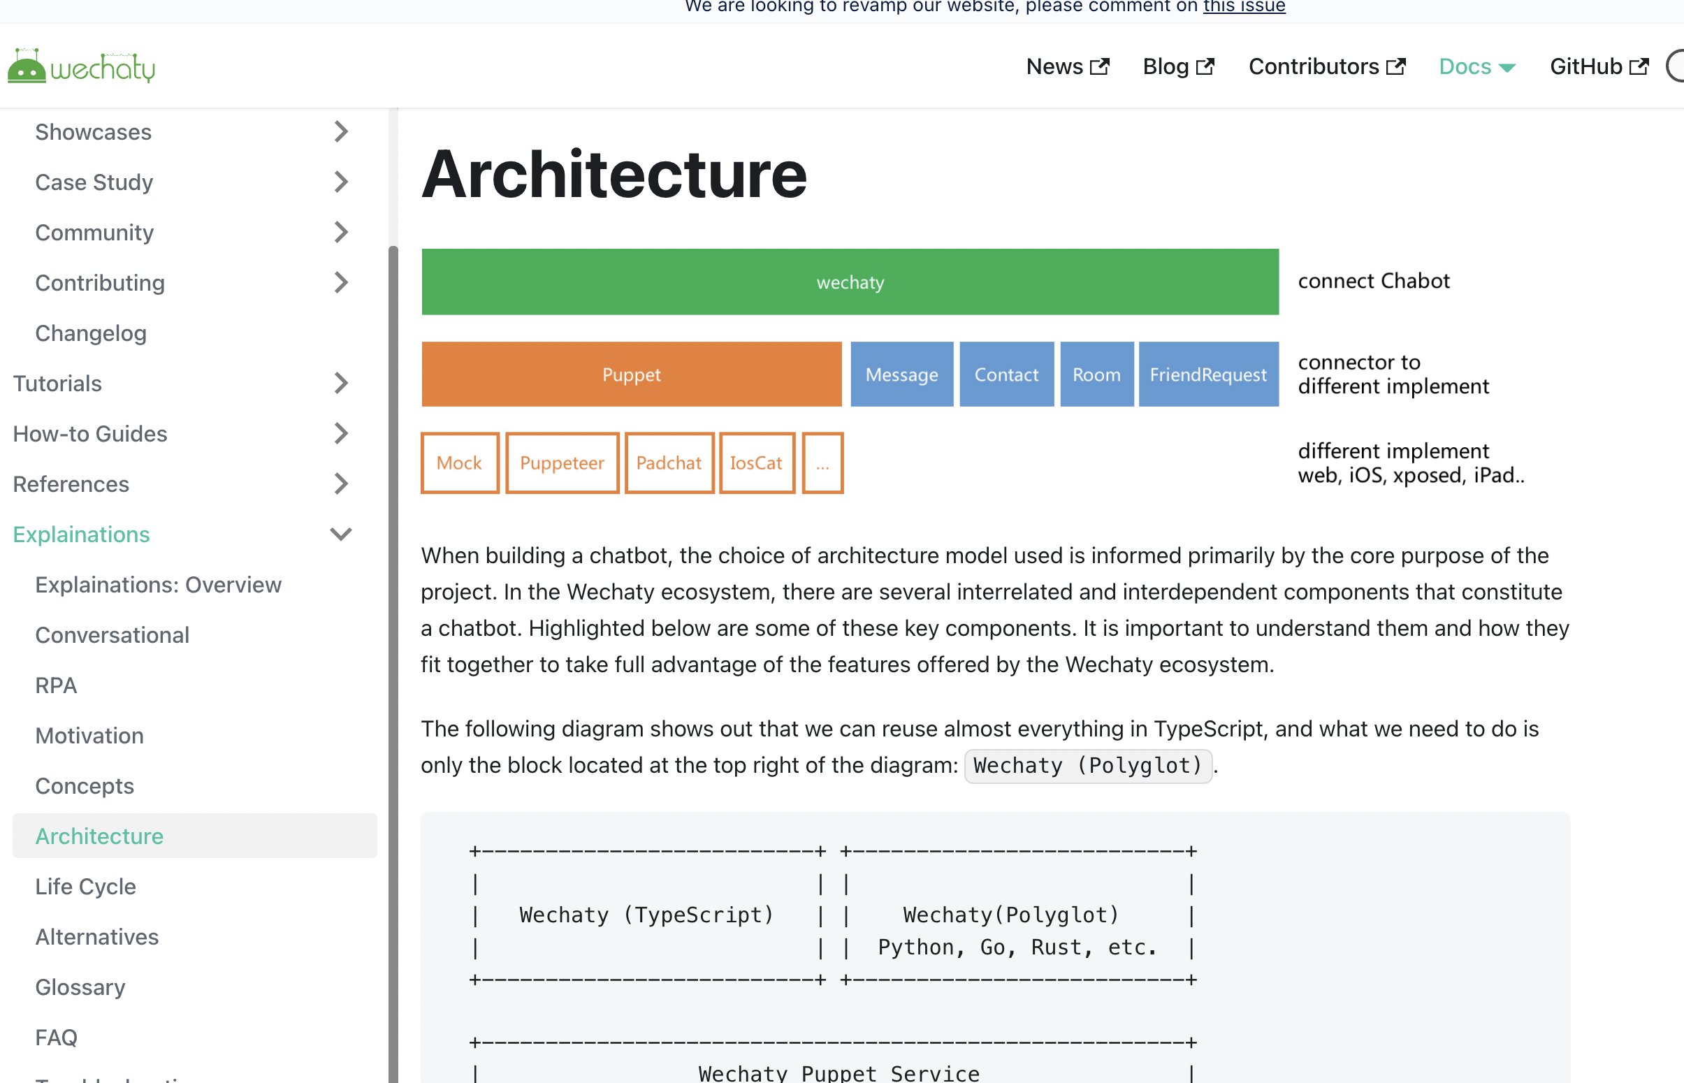Open the News external link
The image size is (1684, 1083).
tap(1067, 67)
